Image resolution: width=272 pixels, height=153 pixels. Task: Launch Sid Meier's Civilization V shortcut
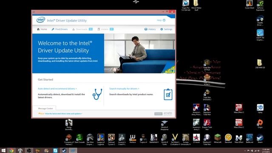175,139
